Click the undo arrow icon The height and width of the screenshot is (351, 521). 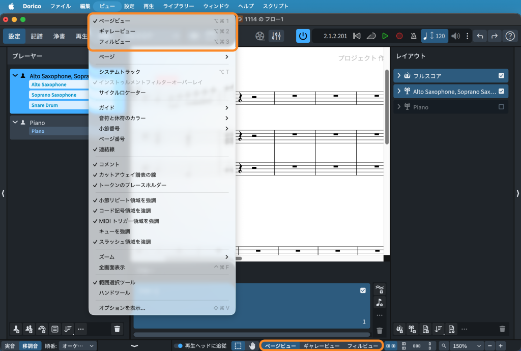coord(479,36)
